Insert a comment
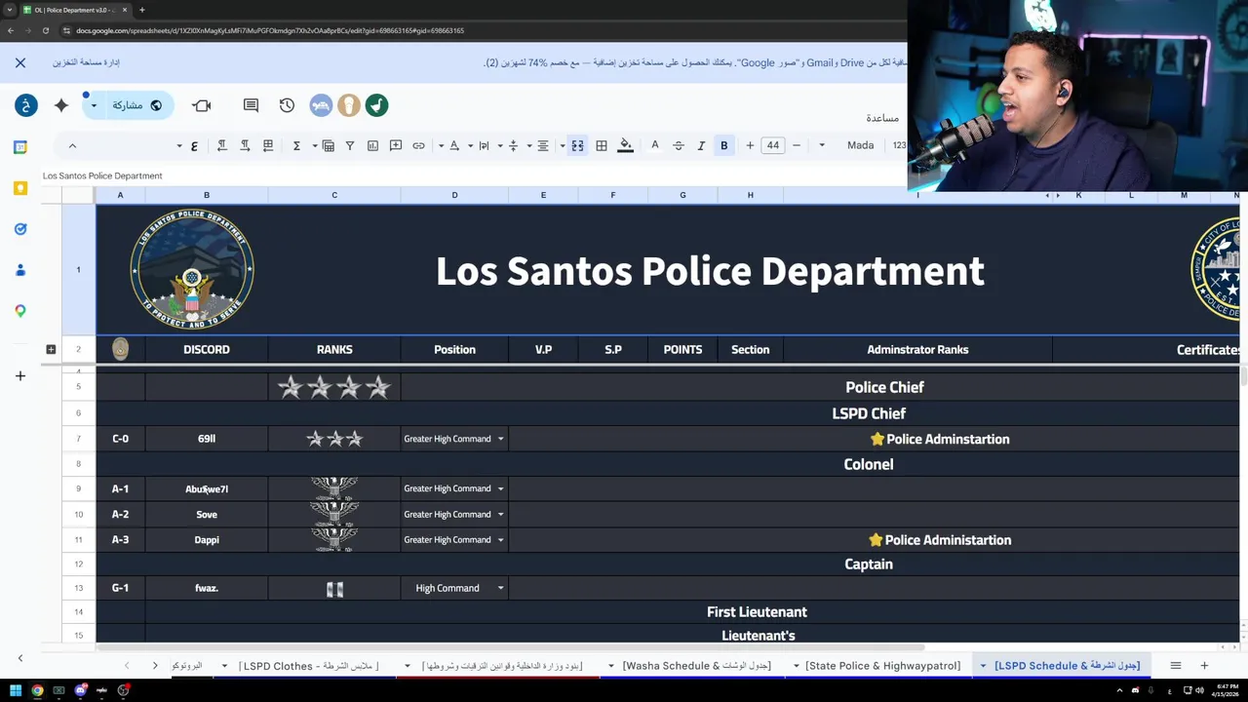This screenshot has width=1248, height=702. point(396,145)
